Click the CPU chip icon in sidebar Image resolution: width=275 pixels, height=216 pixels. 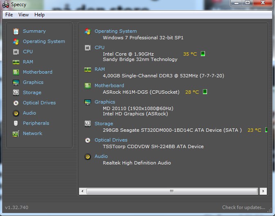[x=16, y=52]
